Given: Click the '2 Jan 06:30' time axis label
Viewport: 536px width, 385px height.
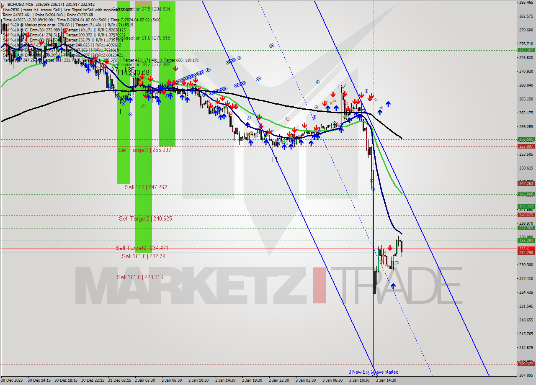Looking at the screenshot, I should pyautogui.click(x=172, y=381).
